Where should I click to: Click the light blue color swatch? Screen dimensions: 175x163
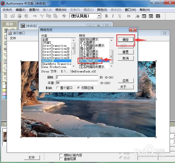click(5, 97)
